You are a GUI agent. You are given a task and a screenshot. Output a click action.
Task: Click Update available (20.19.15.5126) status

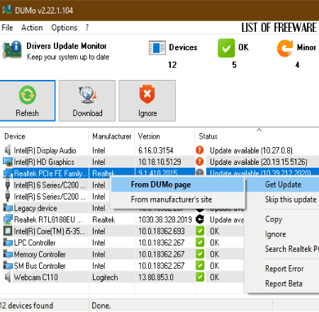259,162
